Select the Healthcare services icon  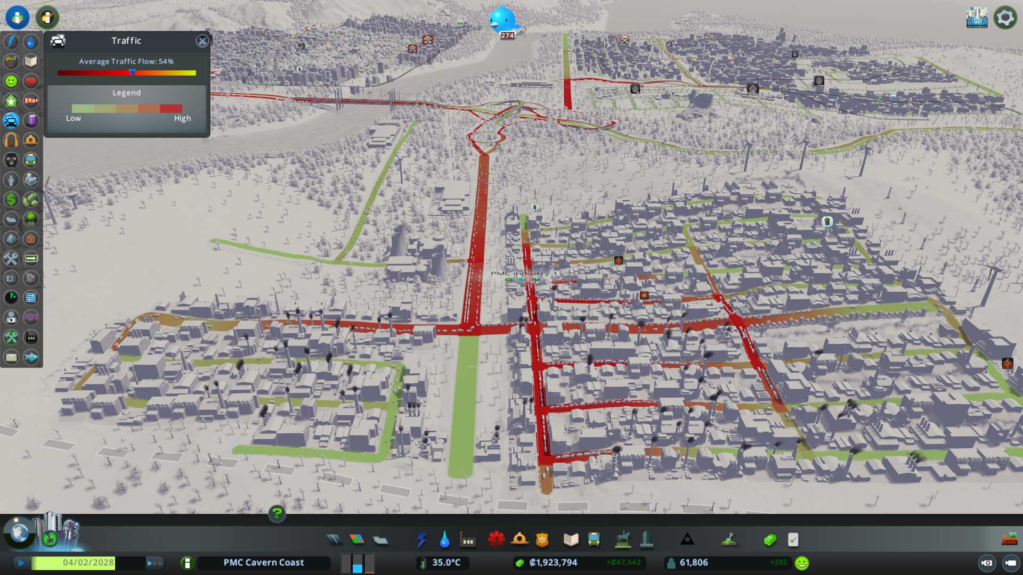(x=496, y=540)
